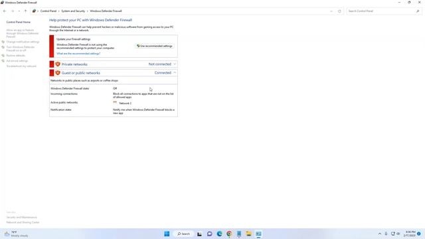Refresh the Control Panel page
425x239 pixels.
tap(339, 11)
